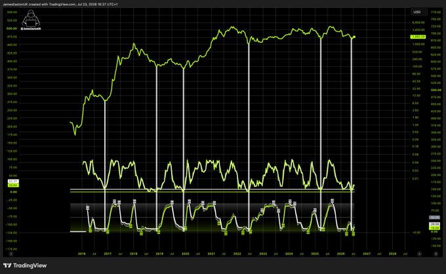Select the 2027 label on time axis
Viewport: 446px width, 274px height.
(367, 254)
